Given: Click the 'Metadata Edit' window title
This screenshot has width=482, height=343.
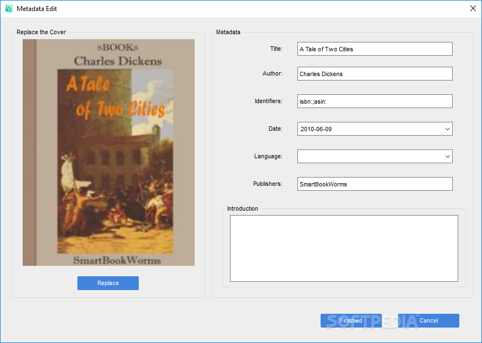Looking at the screenshot, I should click(37, 9).
